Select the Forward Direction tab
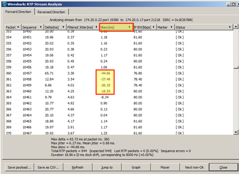Screen dimensions: 239x174 [18, 12]
